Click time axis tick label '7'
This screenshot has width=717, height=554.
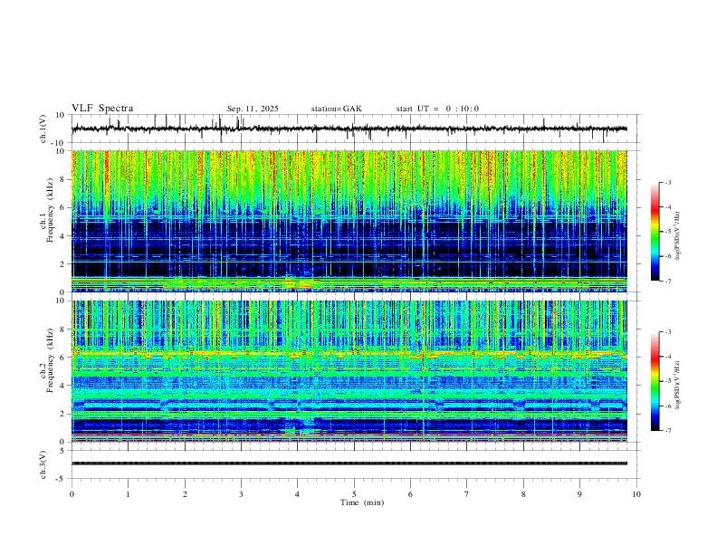point(467,494)
